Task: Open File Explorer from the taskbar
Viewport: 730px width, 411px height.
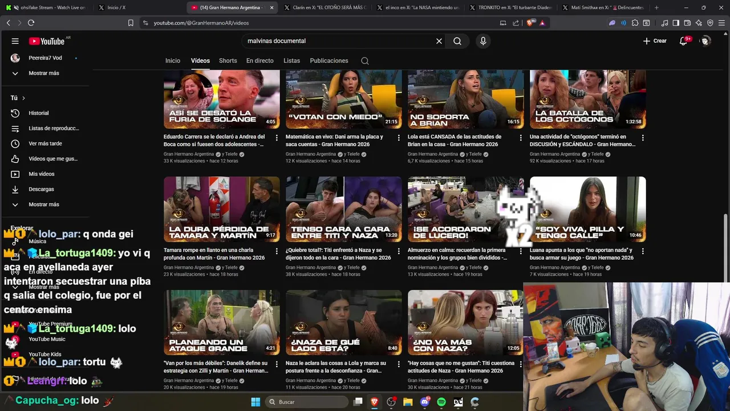Action: 408,402
